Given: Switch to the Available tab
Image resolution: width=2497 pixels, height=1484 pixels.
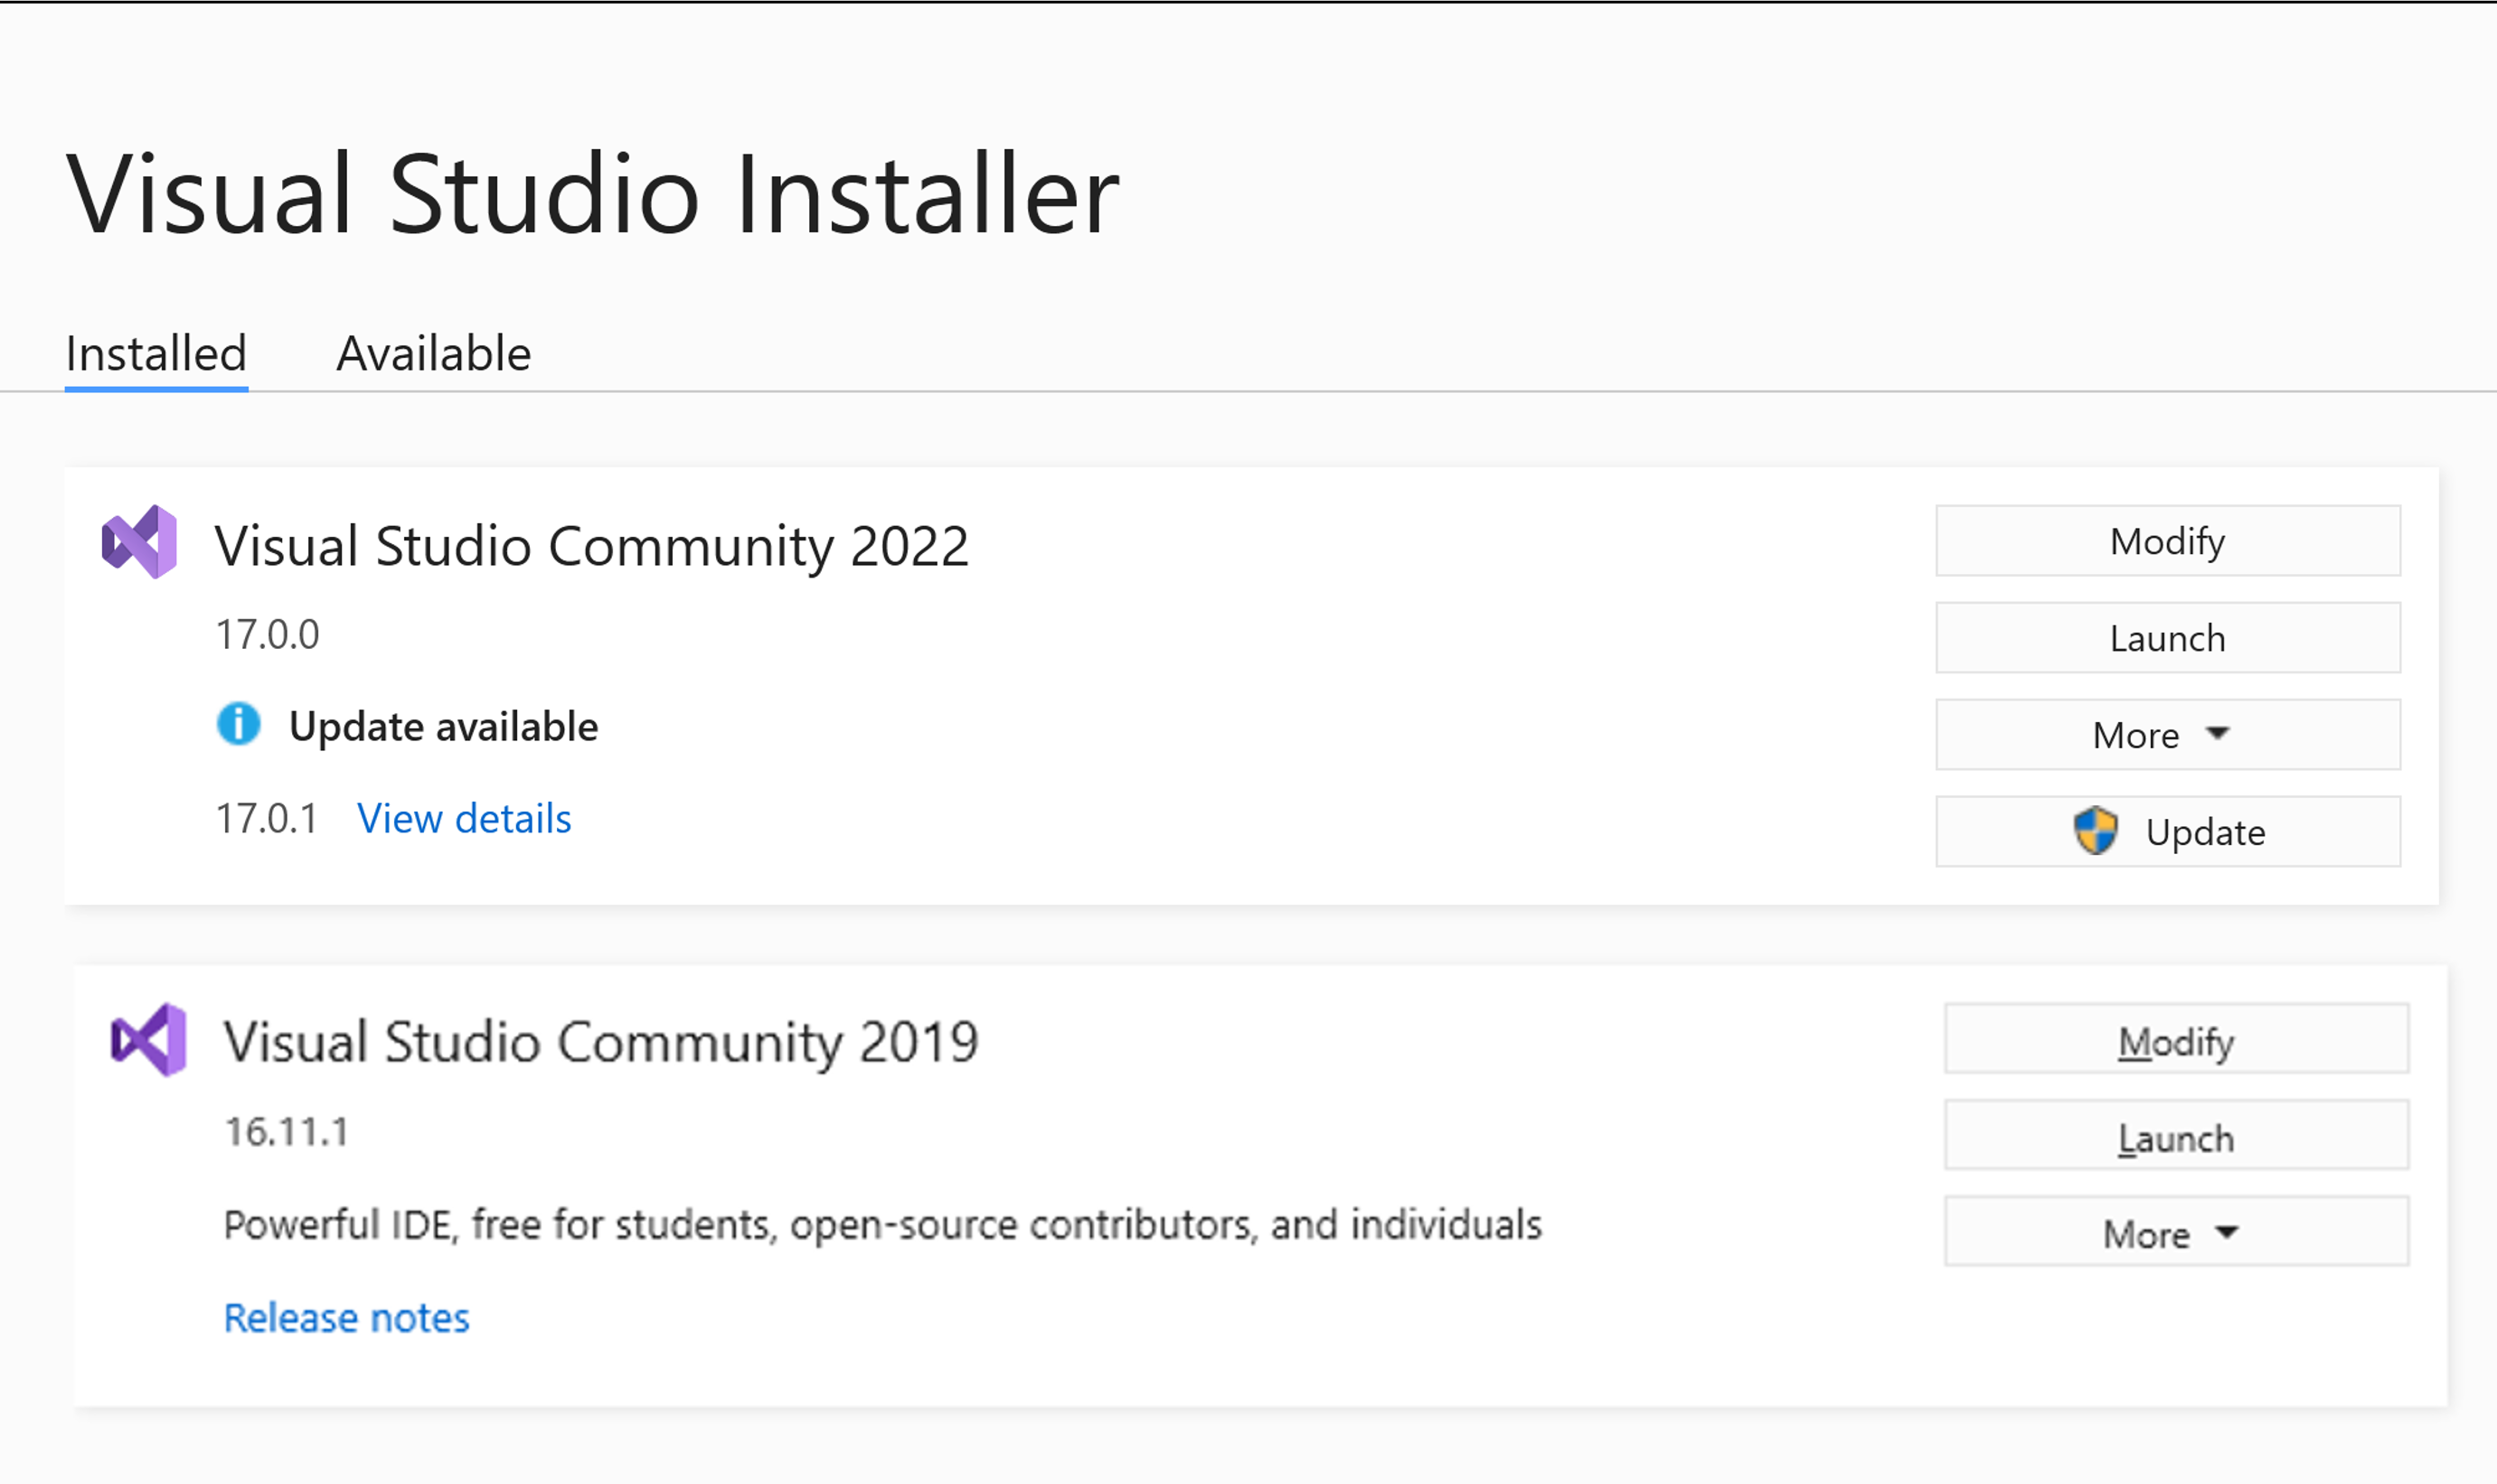Looking at the screenshot, I should click(435, 352).
